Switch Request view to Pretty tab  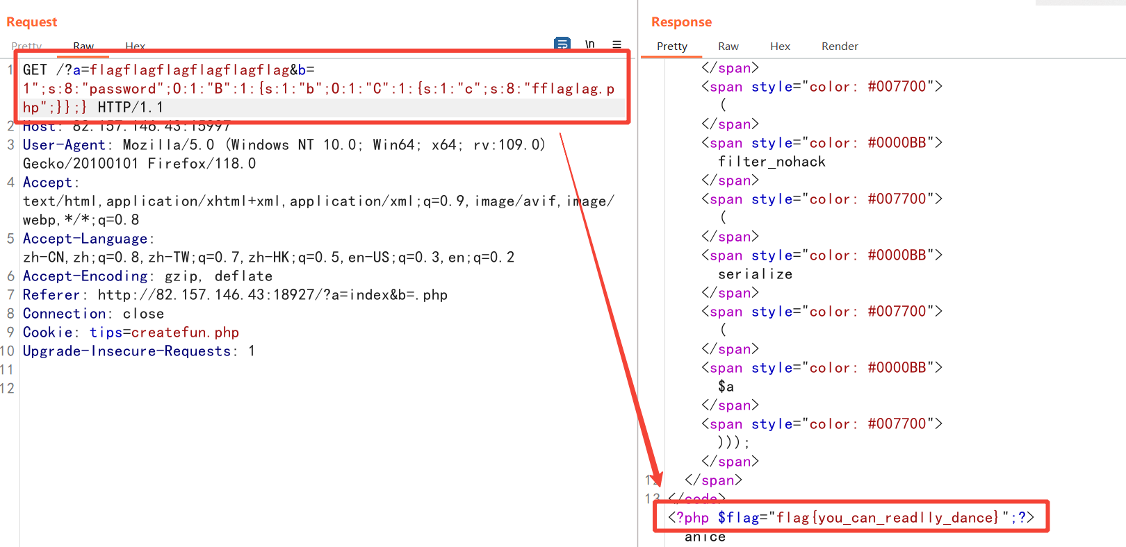pos(26,46)
